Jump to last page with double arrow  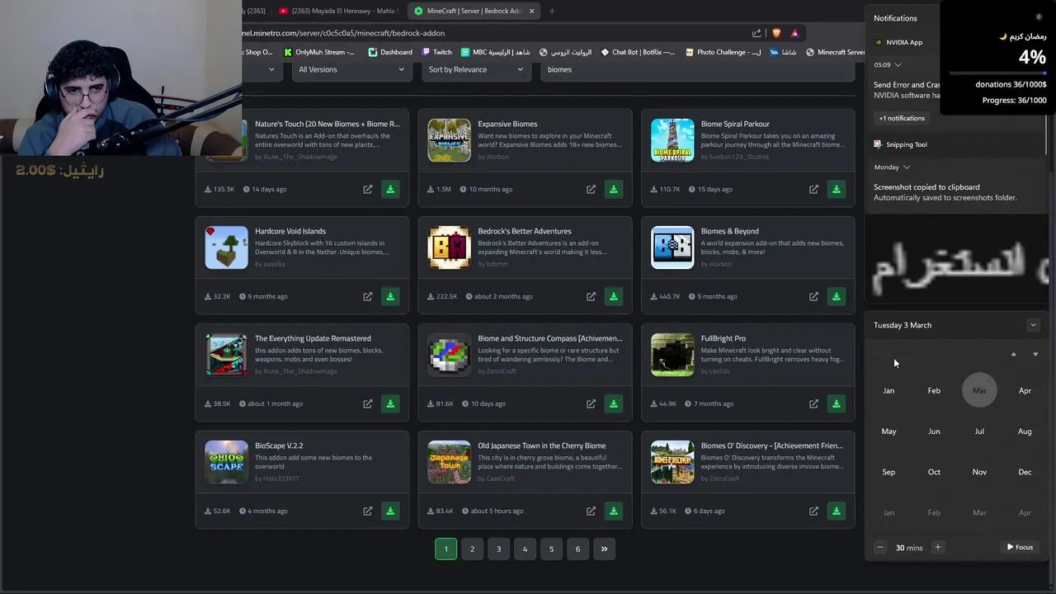click(x=604, y=549)
